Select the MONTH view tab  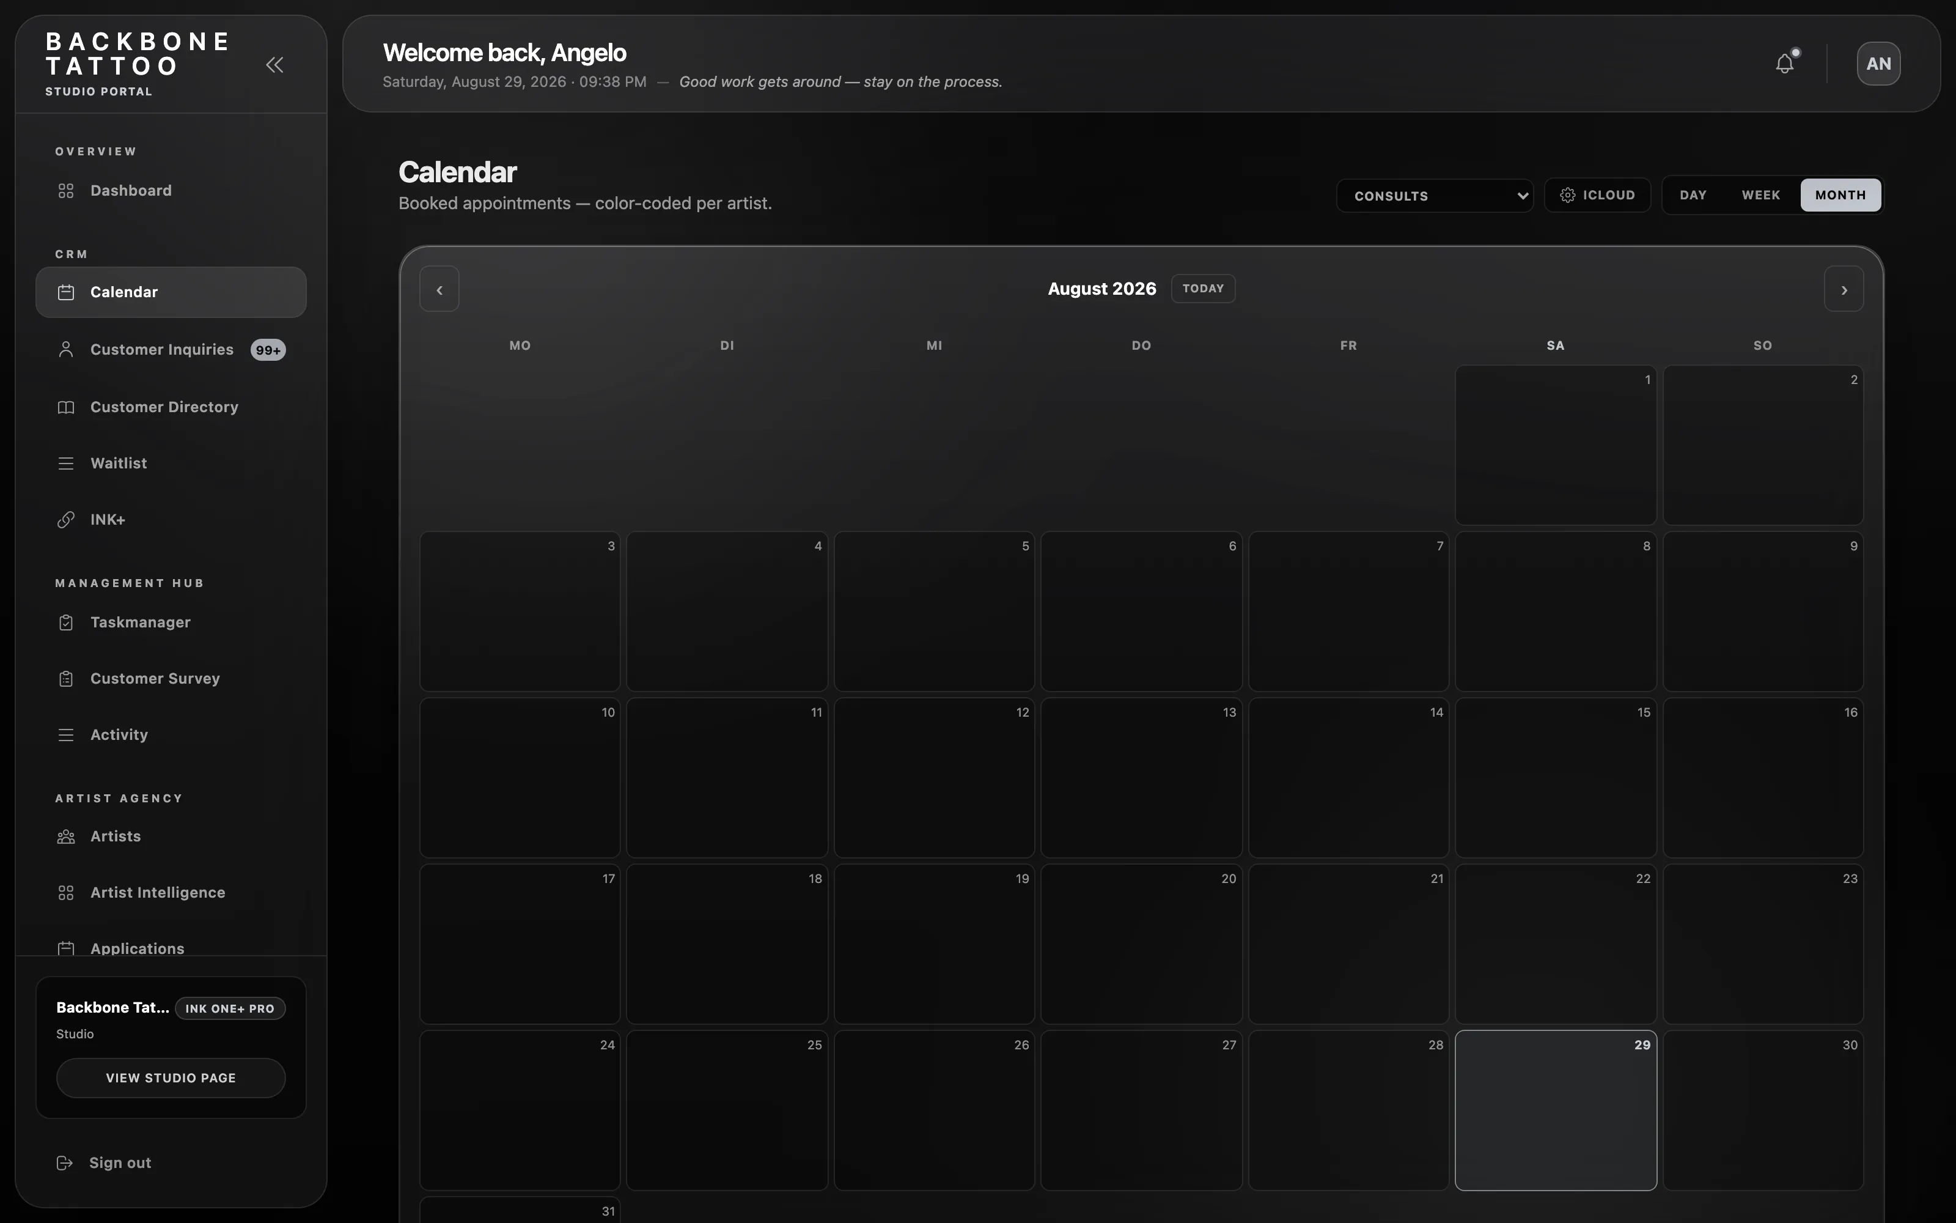pos(1840,195)
